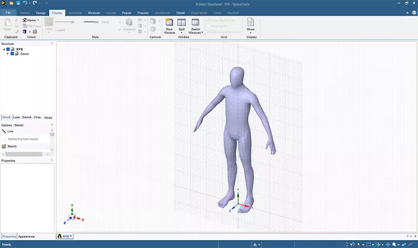Viewport: 418px width, 248px height.
Task: Click the New Window icon
Action: (169, 22)
